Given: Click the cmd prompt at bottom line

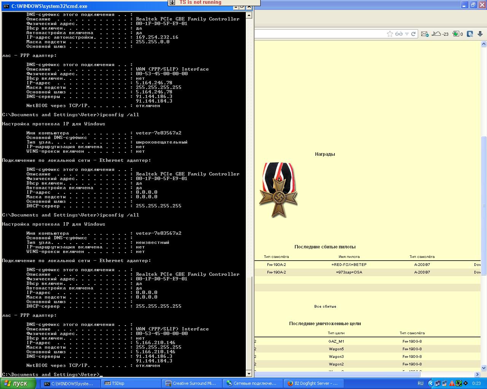Looking at the screenshot, I should [x=53, y=375].
